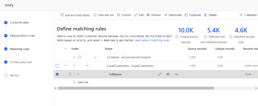Open the Custom settings option
Image resolution: width=258 pixels, height=106 pixels.
tap(124, 15)
